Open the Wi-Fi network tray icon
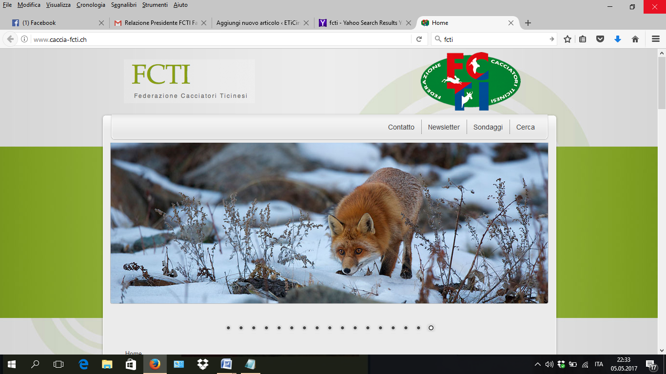The width and height of the screenshot is (666, 374). point(585,364)
